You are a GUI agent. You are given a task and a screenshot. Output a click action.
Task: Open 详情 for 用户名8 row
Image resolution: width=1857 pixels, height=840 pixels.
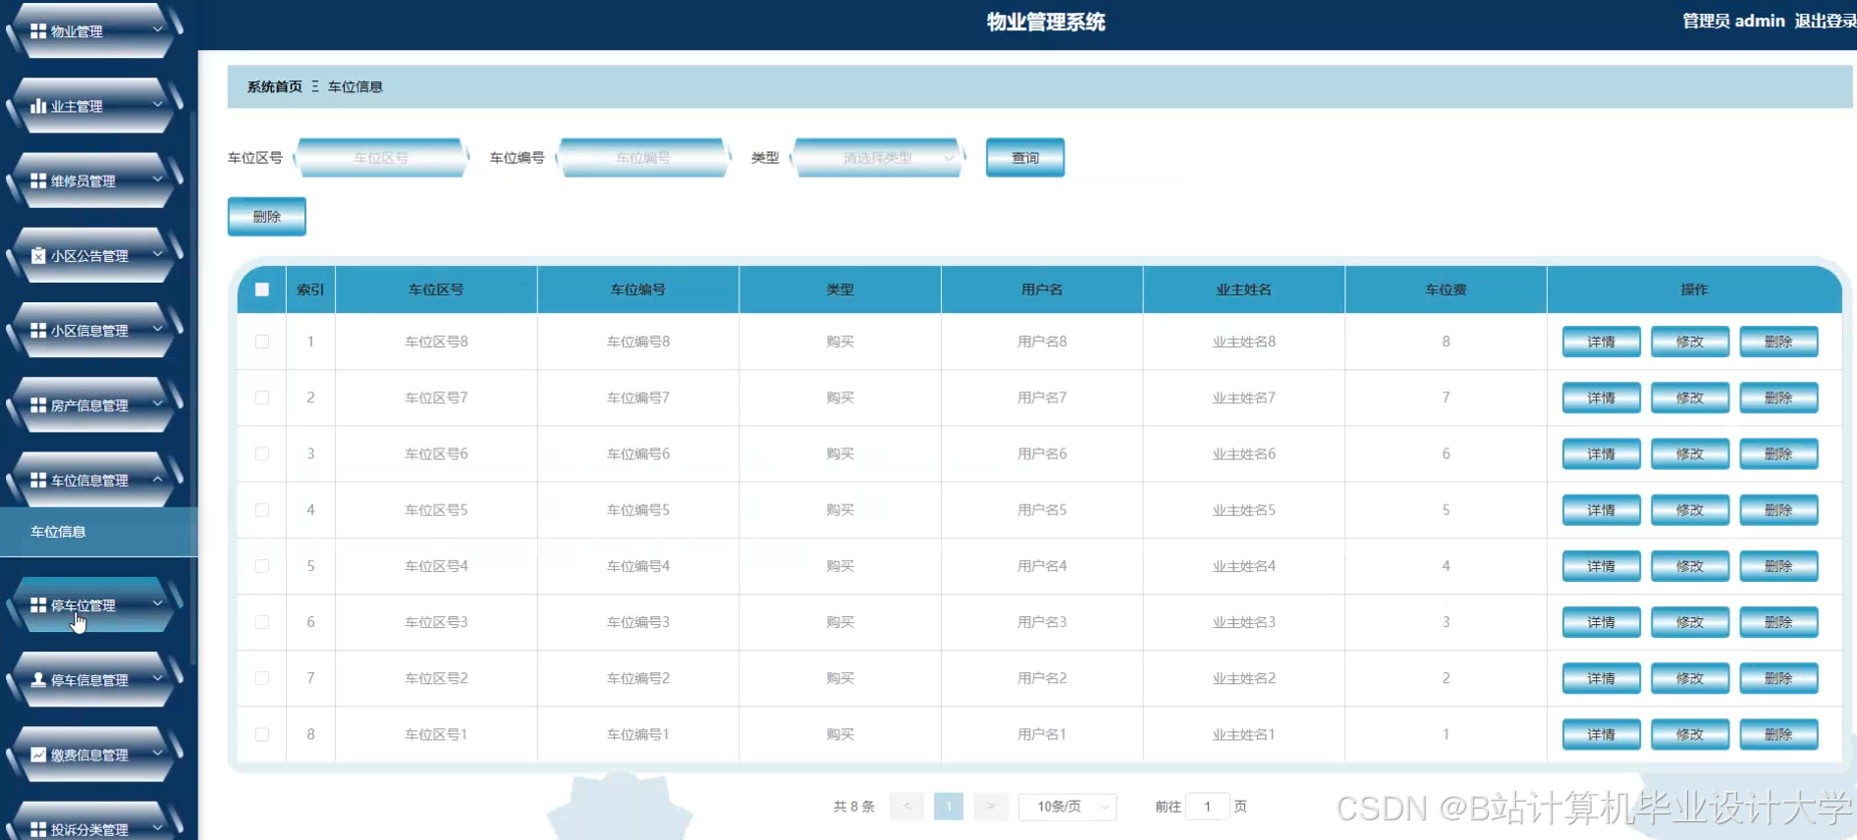(1601, 341)
